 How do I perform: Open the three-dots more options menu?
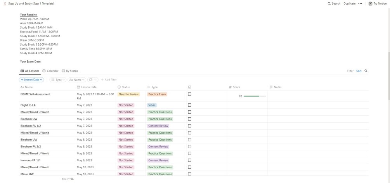tap(360, 3)
